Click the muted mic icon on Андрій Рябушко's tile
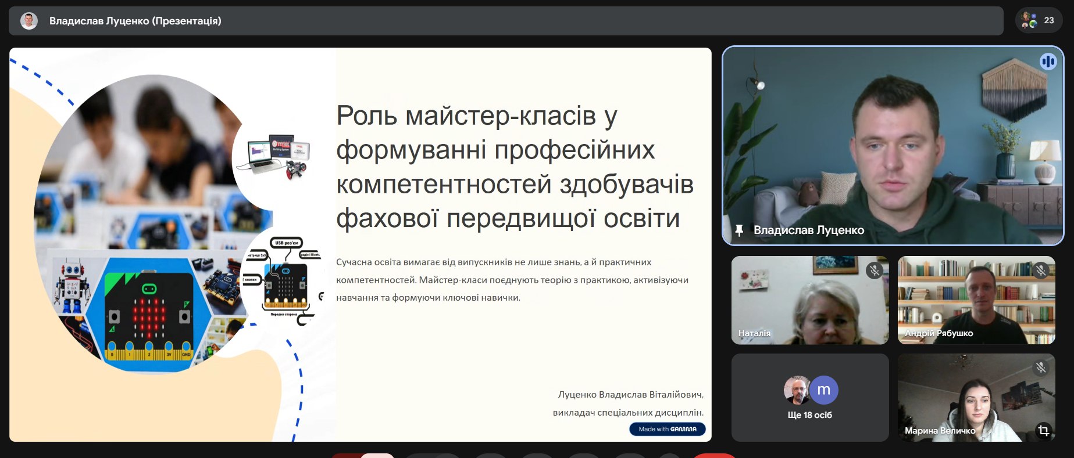1074x458 pixels. tap(1040, 271)
